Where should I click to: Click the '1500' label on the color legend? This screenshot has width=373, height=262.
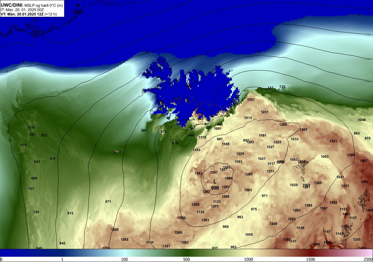(311, 259)
